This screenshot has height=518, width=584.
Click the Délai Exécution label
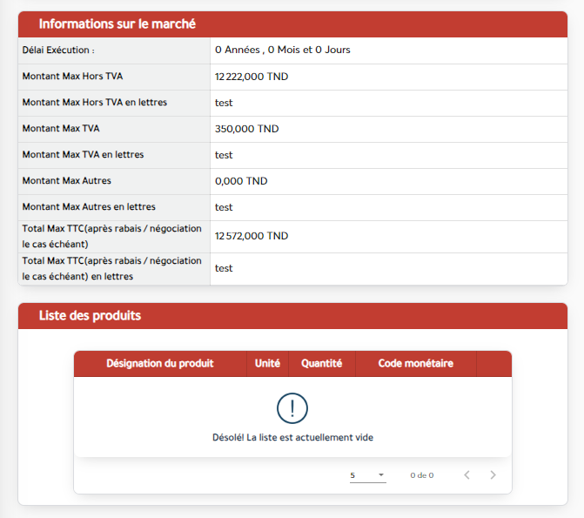coord(58,50)
